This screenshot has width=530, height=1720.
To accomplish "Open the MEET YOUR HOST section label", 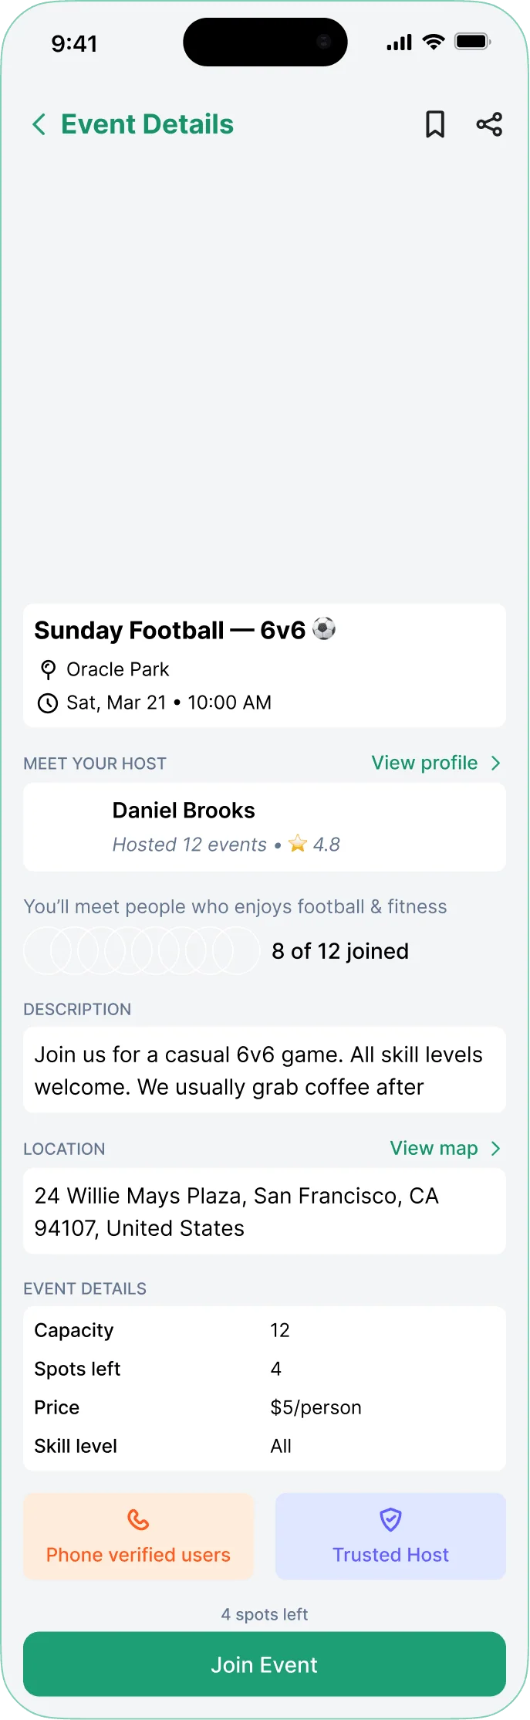I will (94, 763).
